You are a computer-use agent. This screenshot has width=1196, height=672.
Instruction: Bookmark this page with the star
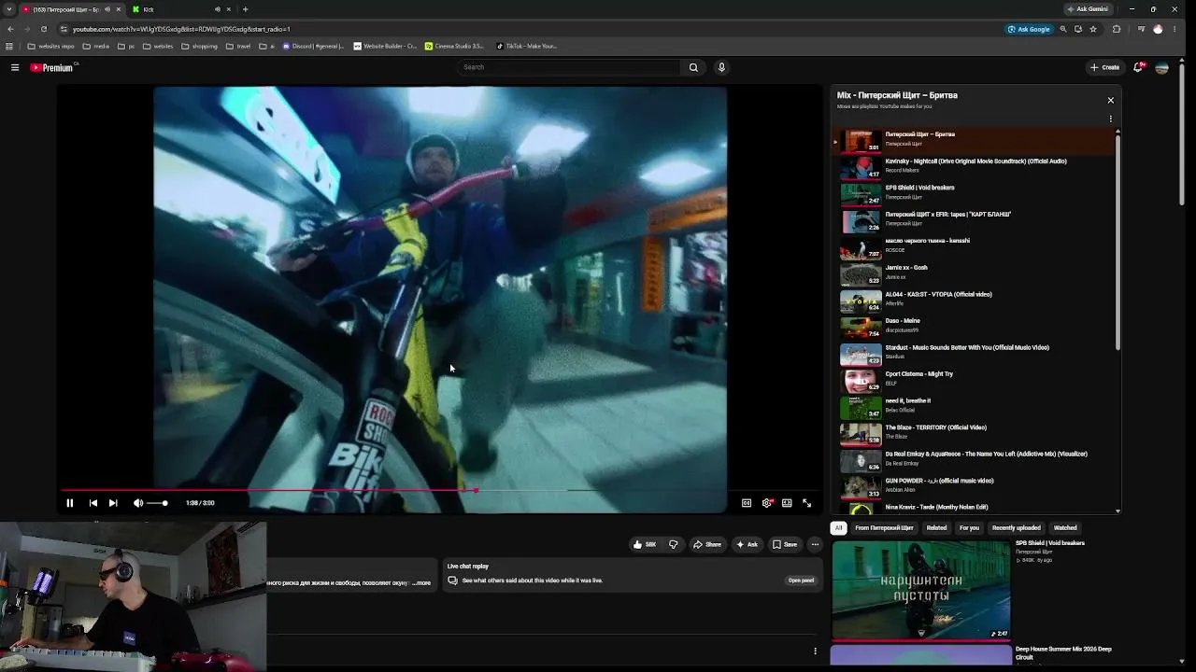(x=1093, y=29)
